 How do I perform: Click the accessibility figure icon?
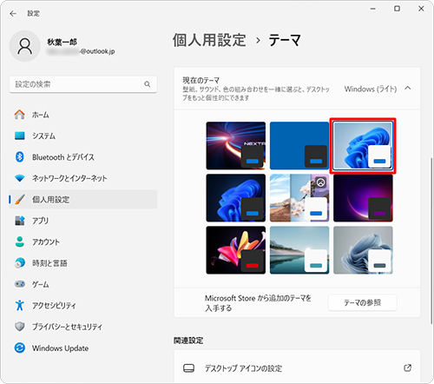(20, 305)
